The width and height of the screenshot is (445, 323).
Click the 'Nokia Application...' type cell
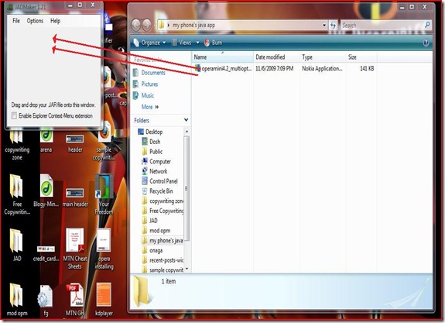322,68
